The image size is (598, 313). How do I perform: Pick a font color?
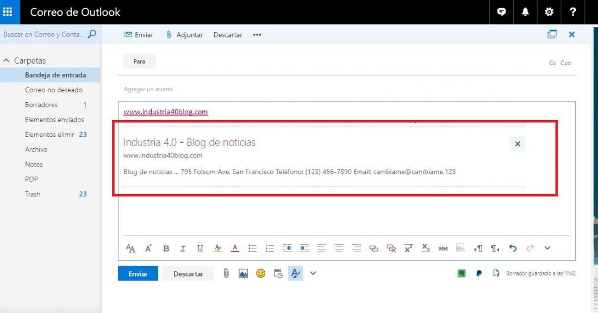pyautogui.click(x=235, y=248)
